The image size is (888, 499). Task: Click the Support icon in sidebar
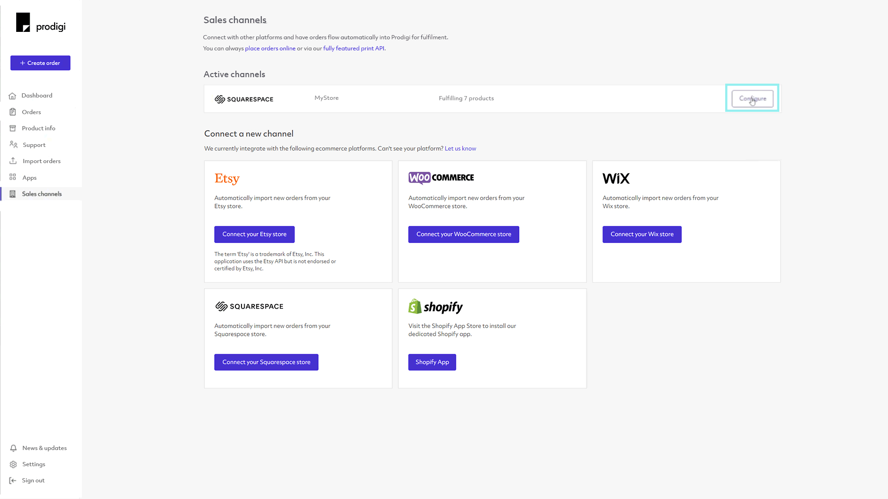coord(13,145)
